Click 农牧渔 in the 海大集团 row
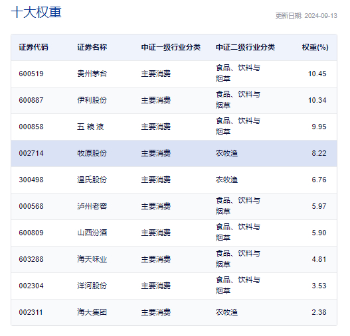Image resolution: width=350 pixels, height=336 pixels. click(x=226, y=312)
